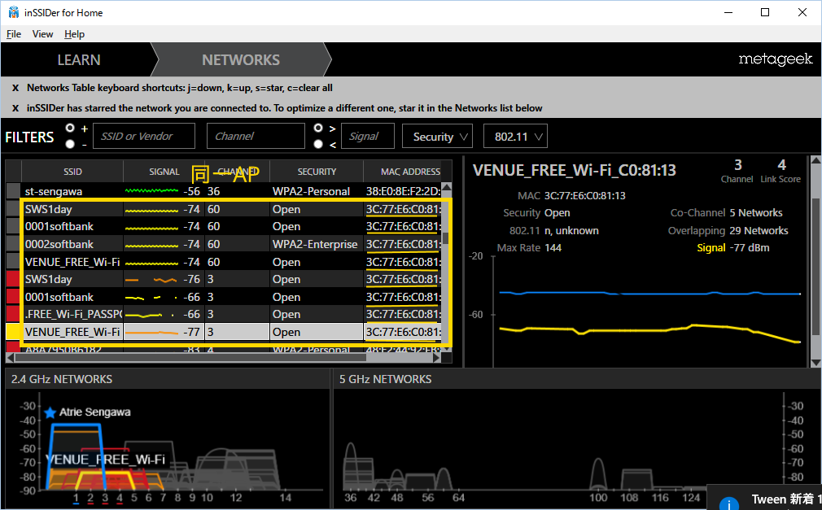Click the yellow star box of VENUE_FREE_Wi-Fi channel 3 row

[13, 332]
